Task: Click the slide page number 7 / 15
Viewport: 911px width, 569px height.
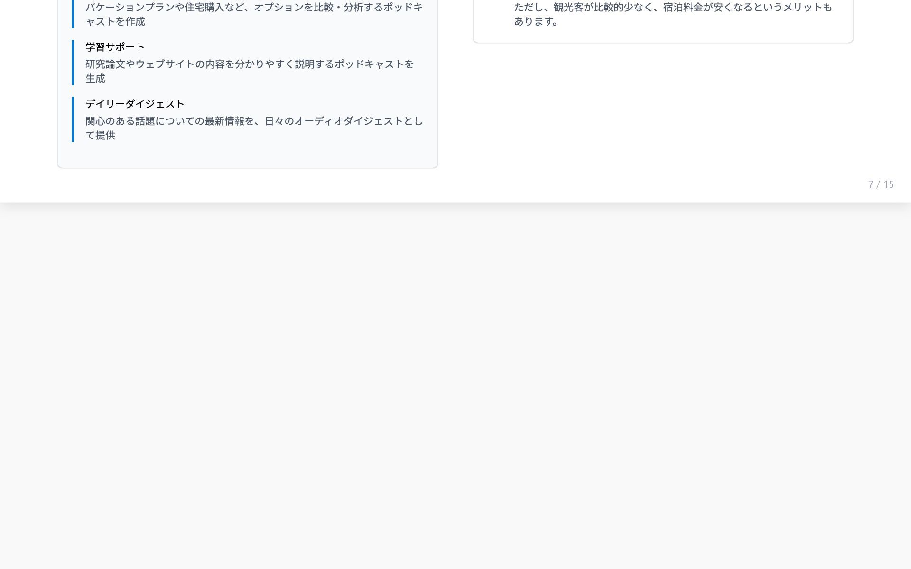Action: 881,184
